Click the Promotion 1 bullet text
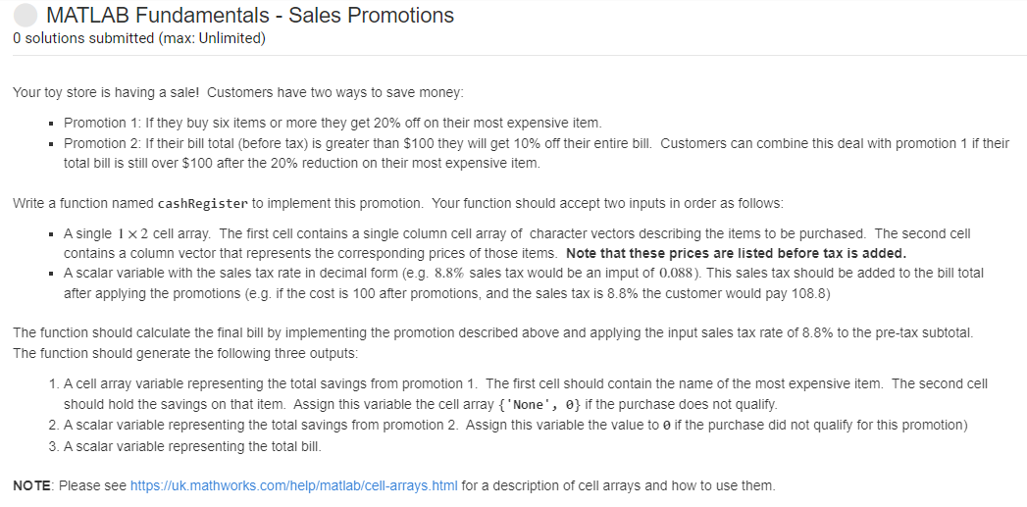This screenshot has height=507, width=1027. click(x=333, y=123)
